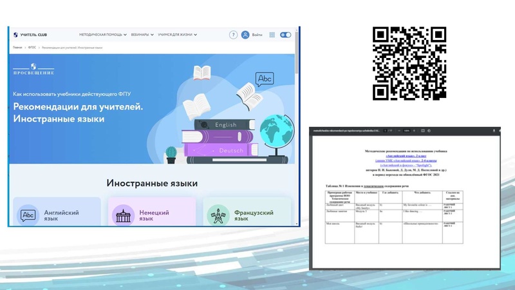The height and width of the screenshot is (290, 515).
Task: Click the English book in banner illustration
Action: 225,124
